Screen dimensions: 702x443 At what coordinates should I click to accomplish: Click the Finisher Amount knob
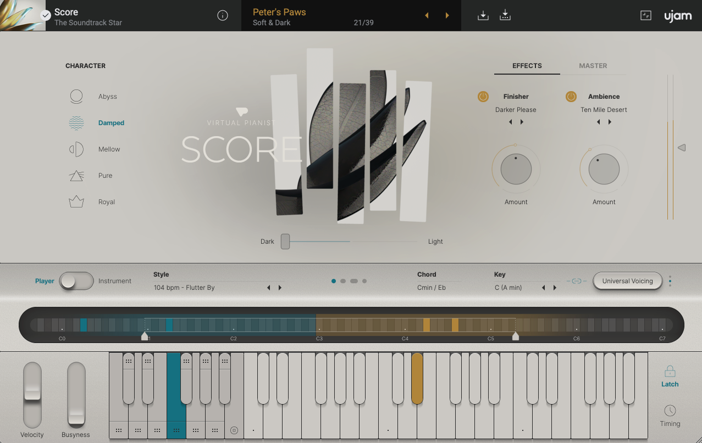(516, 169)
